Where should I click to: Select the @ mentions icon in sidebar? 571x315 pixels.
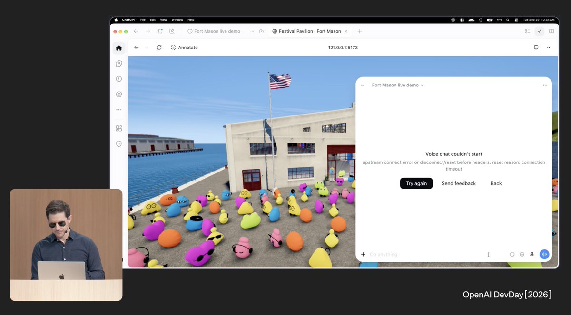pyautogui.click(x=119, y=95)
